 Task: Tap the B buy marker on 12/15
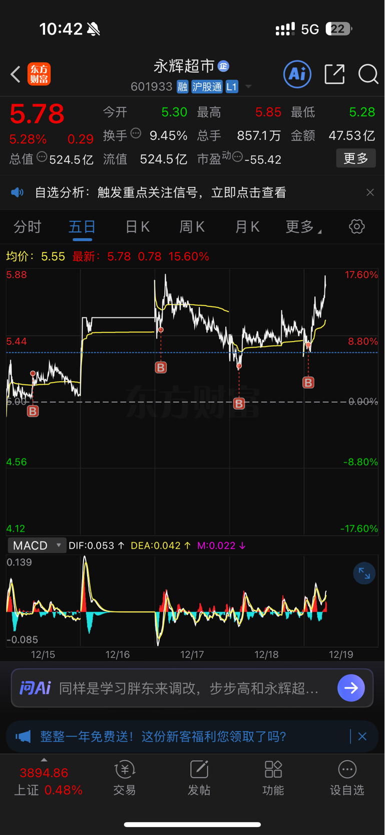pyautogui.click(x=33, y=411)
